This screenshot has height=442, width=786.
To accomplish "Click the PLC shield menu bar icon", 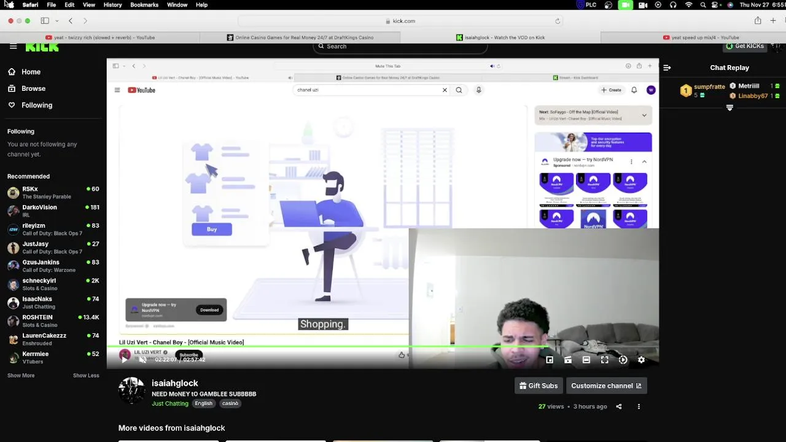I will (x=586, y=5).
